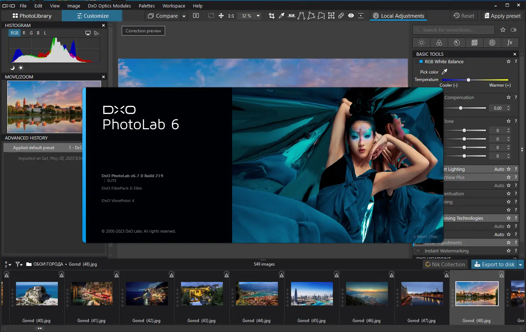This screenshot has height=332, width=526.
Task: Open the sort order dropdown
Action: 7,264
